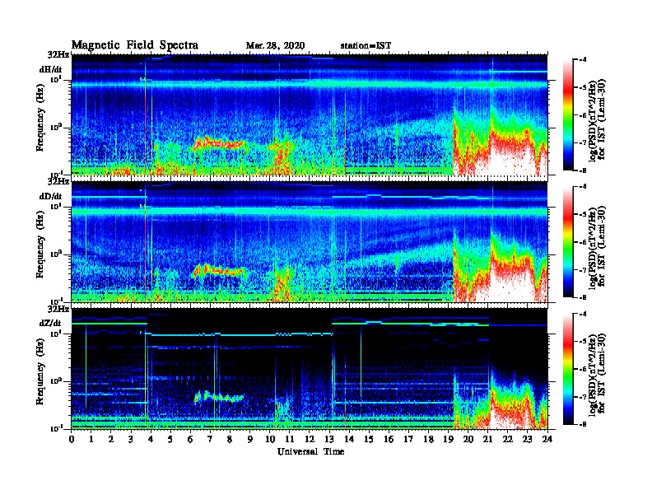
Task: Click the wave burst near 7 UT in dZ/dt panel
Action: click(x=218, y=397)
